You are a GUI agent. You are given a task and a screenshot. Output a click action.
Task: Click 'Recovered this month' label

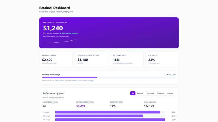tap(55, 23)
